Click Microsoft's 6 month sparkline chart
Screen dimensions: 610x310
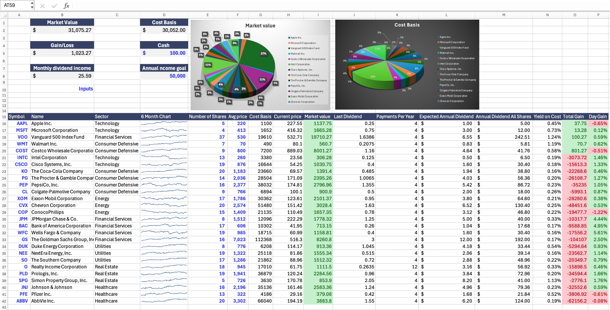tap(164, 130)
